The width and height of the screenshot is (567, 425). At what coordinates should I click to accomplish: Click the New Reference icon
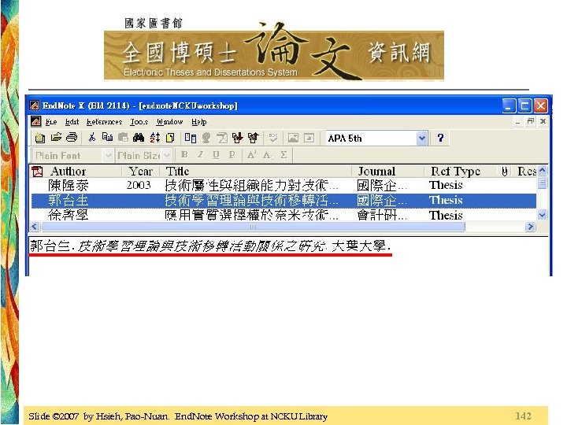click(170, 138)
